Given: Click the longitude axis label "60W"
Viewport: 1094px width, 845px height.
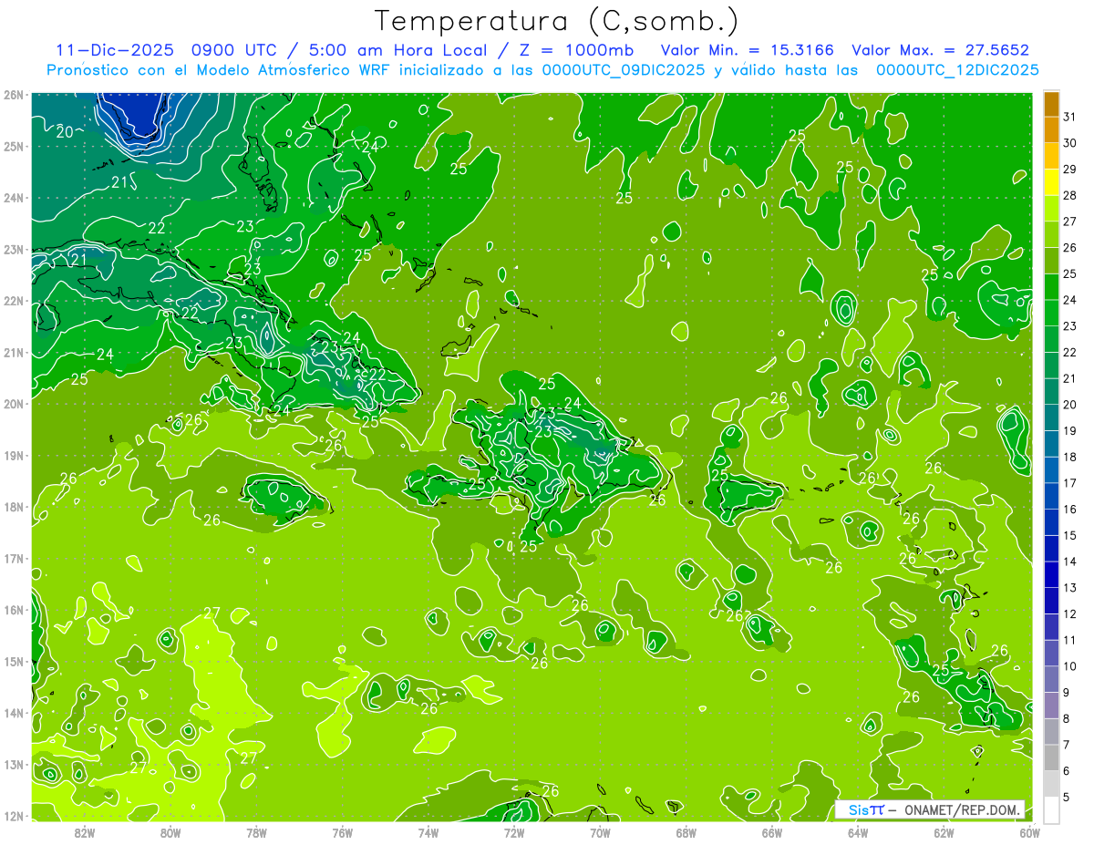Looking at the screenshot, I should coord(1029,832).
